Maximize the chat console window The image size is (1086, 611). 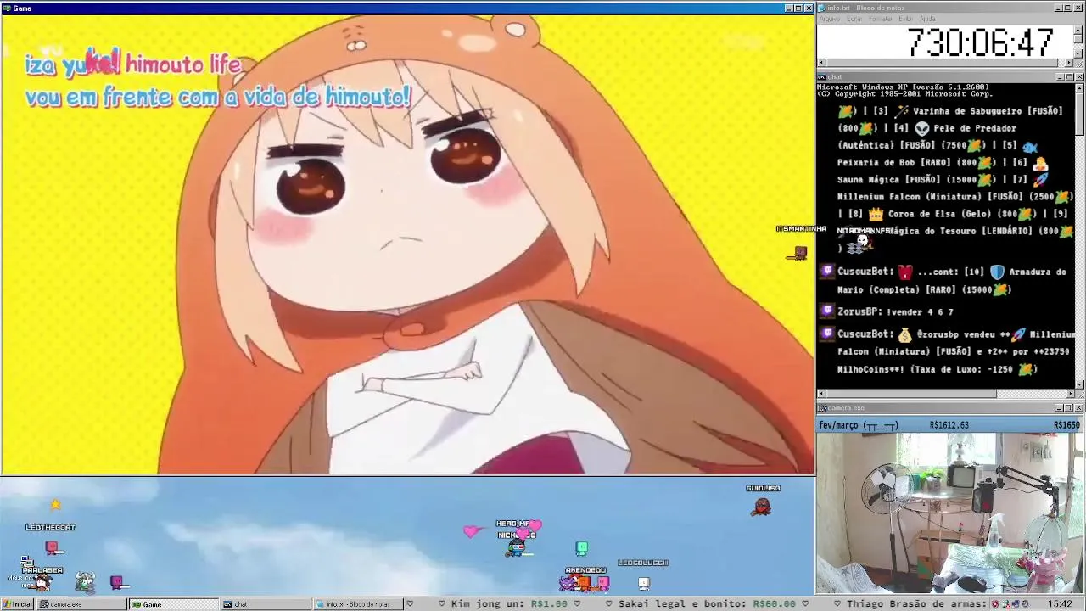coord(1069,77)
